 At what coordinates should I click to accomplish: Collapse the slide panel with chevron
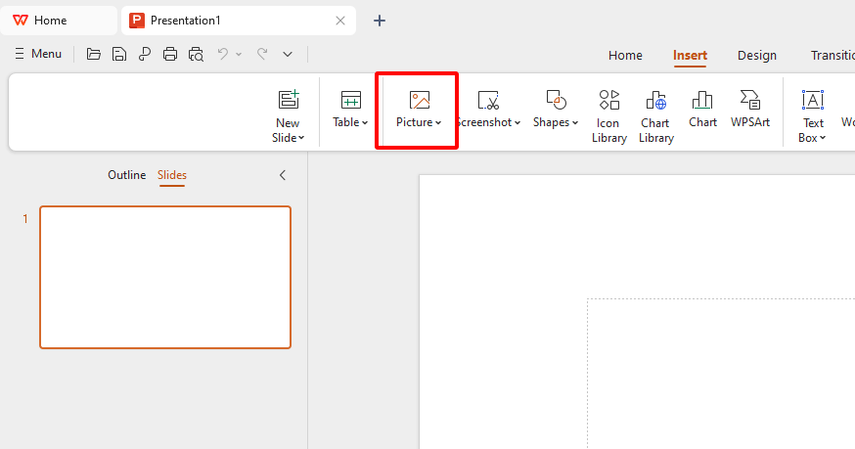click(283, 175)
